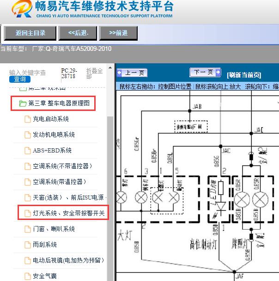Click page icon beside 充电启动系统
Screen dimensions: 279x281
click(28, 119)
